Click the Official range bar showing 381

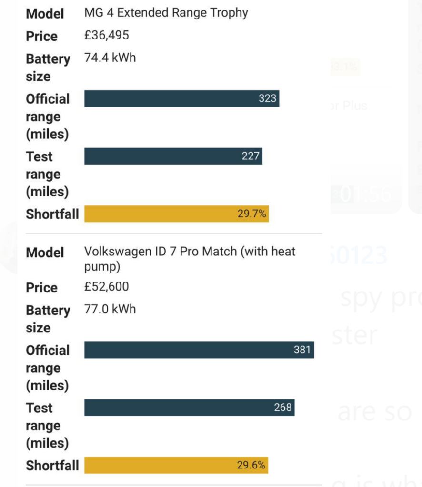(x=199, y=350)
